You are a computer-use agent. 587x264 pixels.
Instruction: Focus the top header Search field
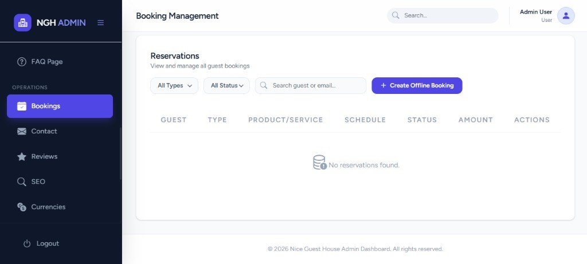tap(443, 15)
